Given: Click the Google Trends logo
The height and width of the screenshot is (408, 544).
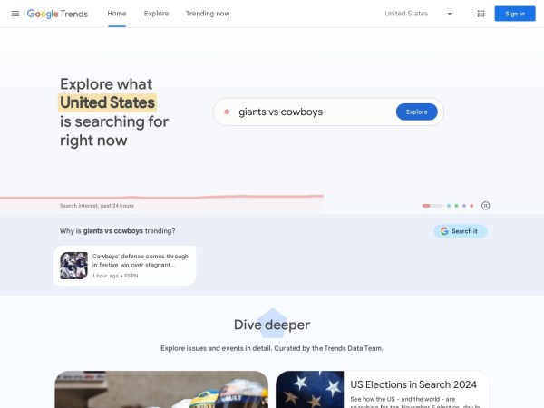Looking at the screenshot, I should (x=58, y=14).
